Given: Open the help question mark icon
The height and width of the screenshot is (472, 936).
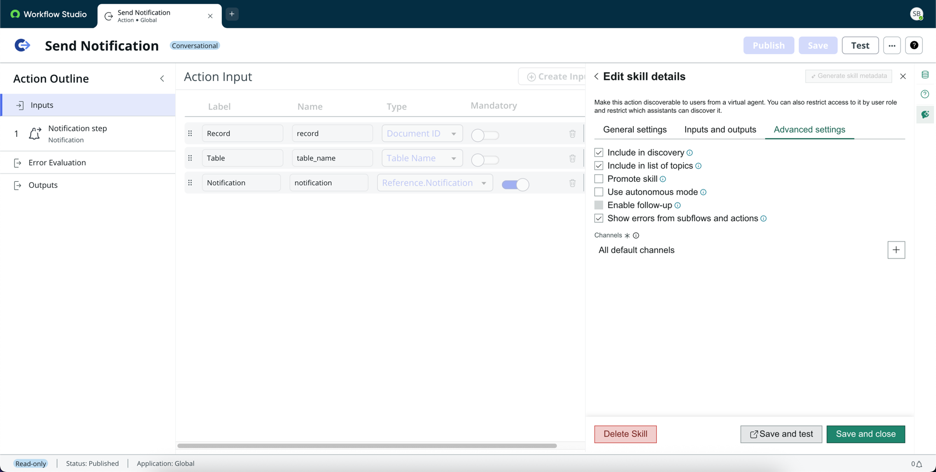Looking at the screenshot, I should [x=914, y=45].
